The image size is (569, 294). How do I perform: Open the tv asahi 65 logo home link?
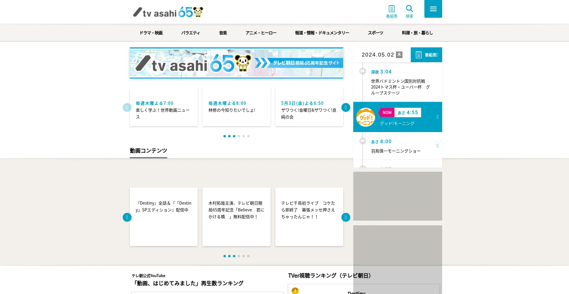coord(168,12)
